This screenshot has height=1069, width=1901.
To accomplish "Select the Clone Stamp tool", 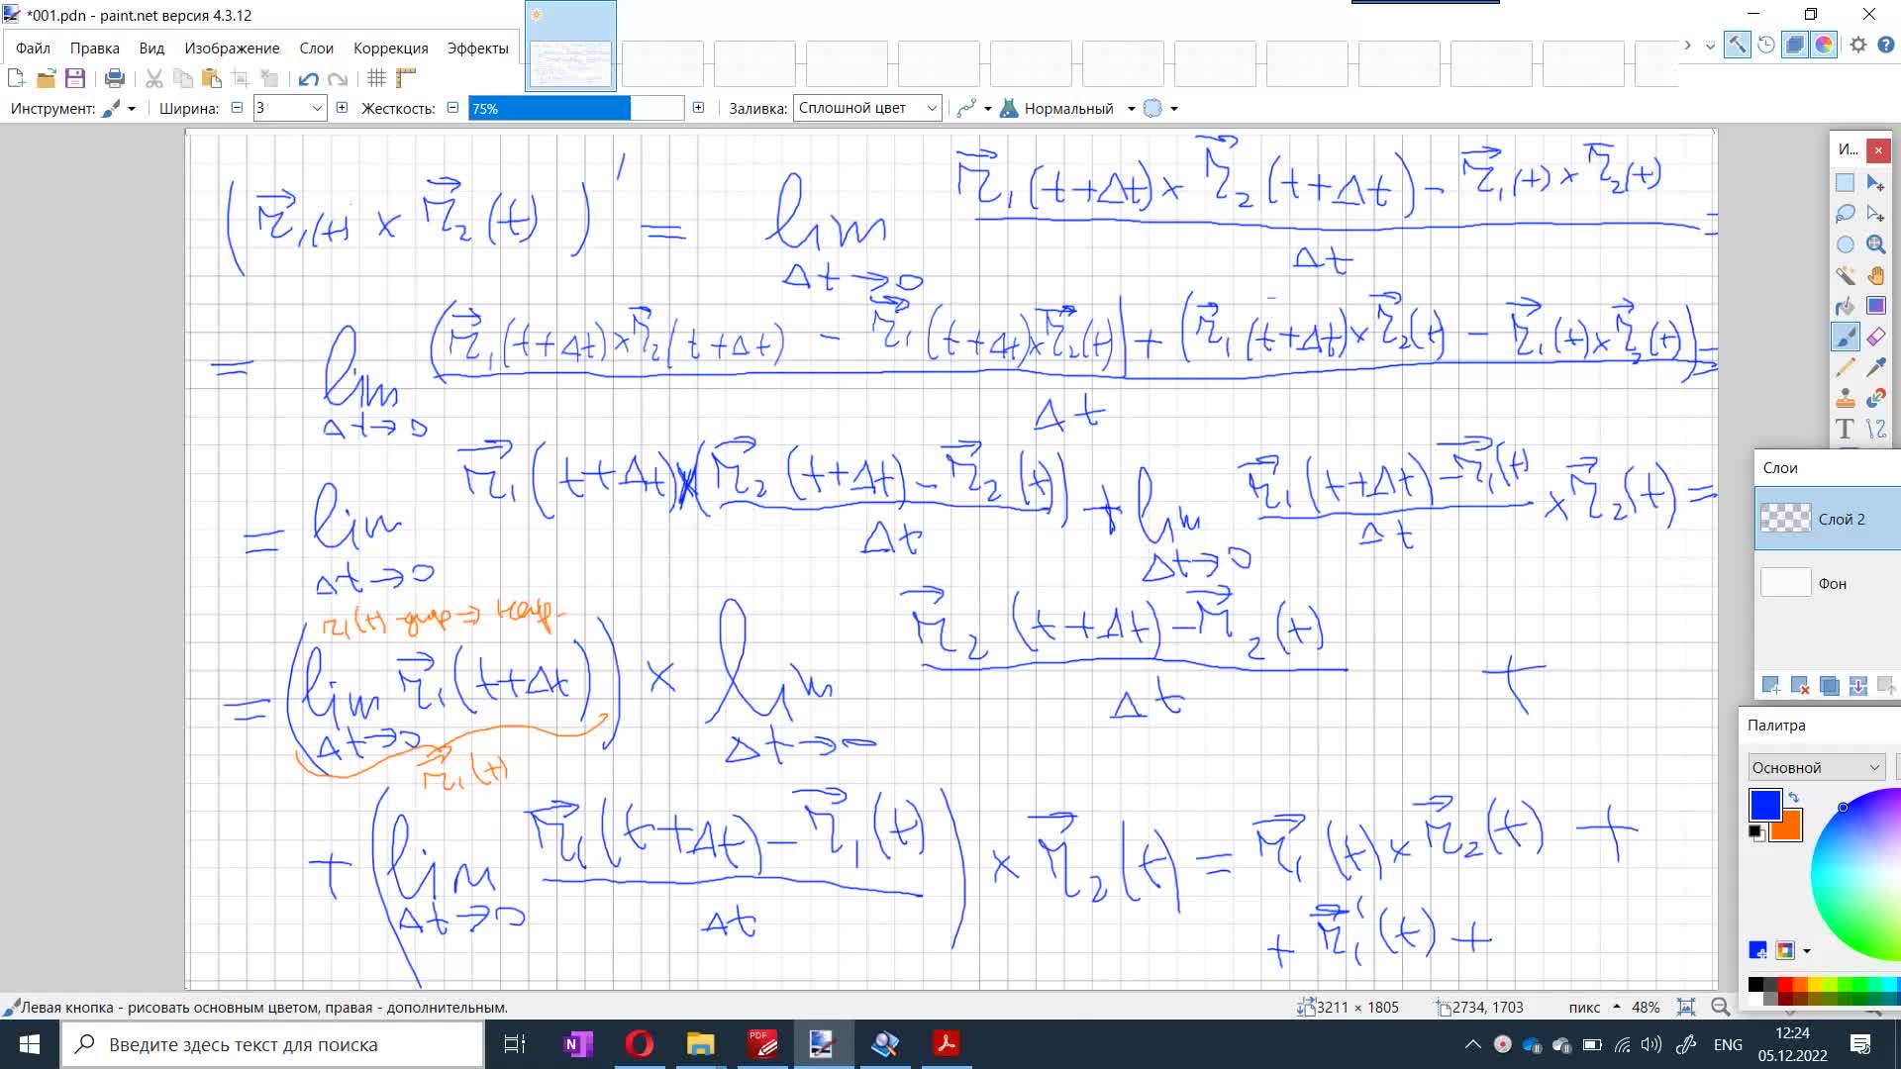I will (x=1845, y=398).
